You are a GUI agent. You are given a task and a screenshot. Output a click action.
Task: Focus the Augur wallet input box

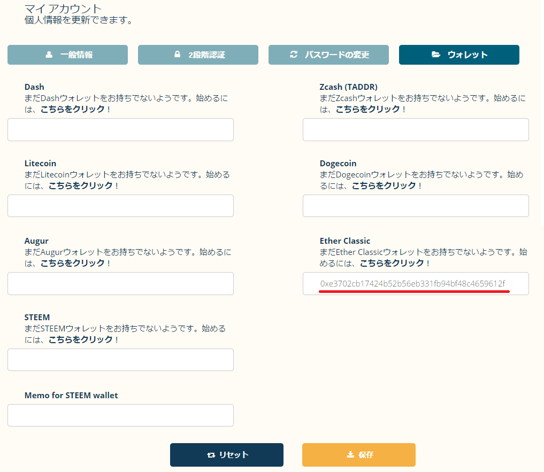[x=120, y=283]
